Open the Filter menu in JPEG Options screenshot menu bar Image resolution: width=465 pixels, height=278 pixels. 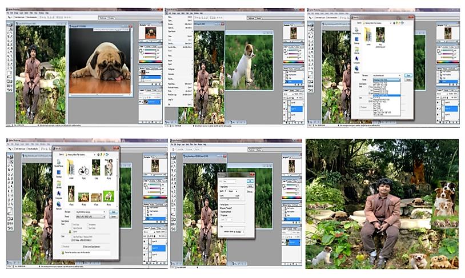(191, 144)
